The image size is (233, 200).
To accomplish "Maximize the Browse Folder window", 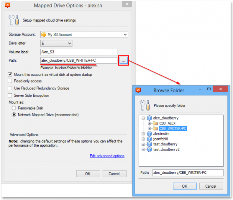I will pos(209,90).
